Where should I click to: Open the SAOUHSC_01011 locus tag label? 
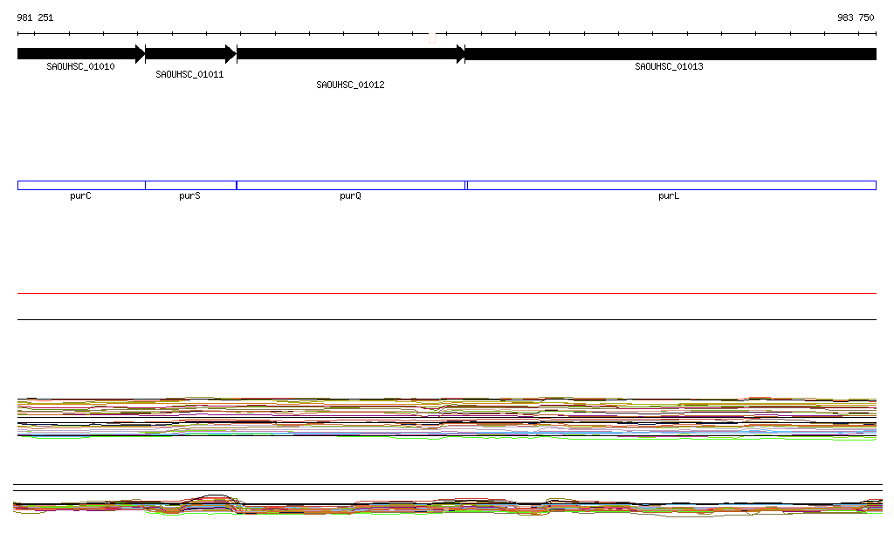click(189, 74)
